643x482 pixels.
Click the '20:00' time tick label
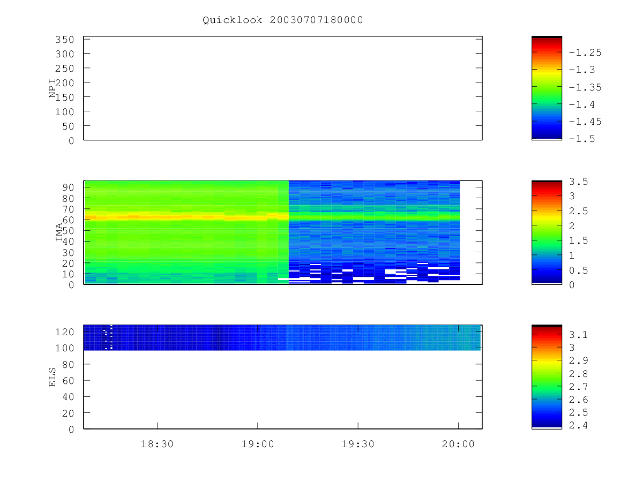(x=458, y=444)
